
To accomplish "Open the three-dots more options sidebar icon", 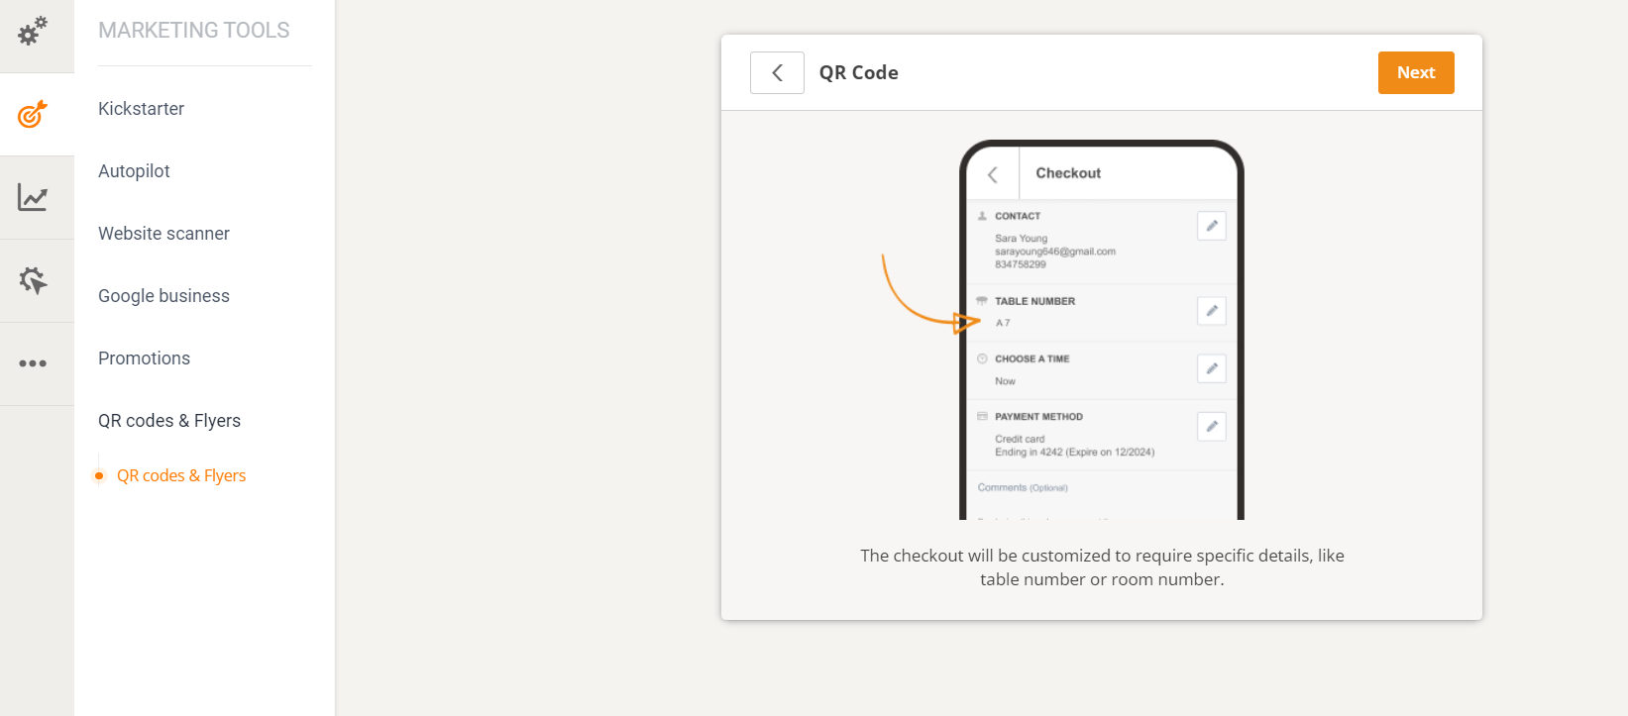I will (x=33, y=363).
